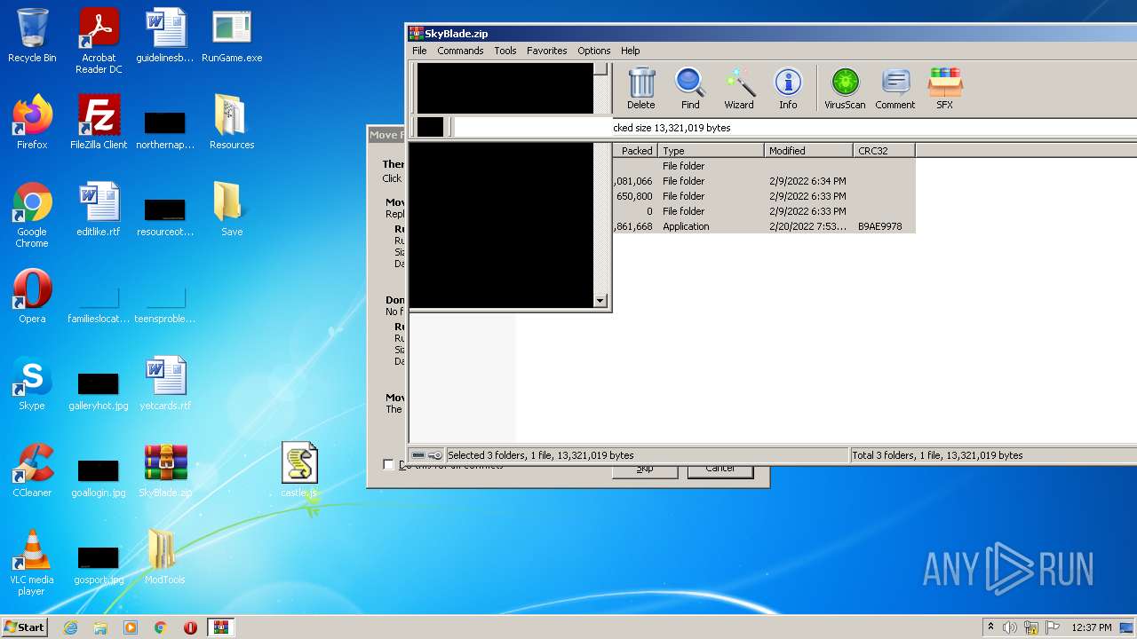Image resolution: width=1137 pixels, height=639 pixels.
Task: Select the SkyBlade.zip archive icon
Action: 165,471
